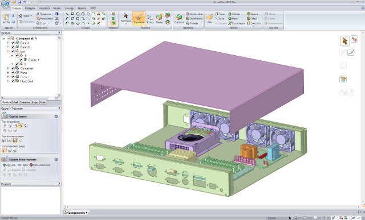Click the Dividi faccia tool
Screen dimensions: 365x220
pos(194,19)
